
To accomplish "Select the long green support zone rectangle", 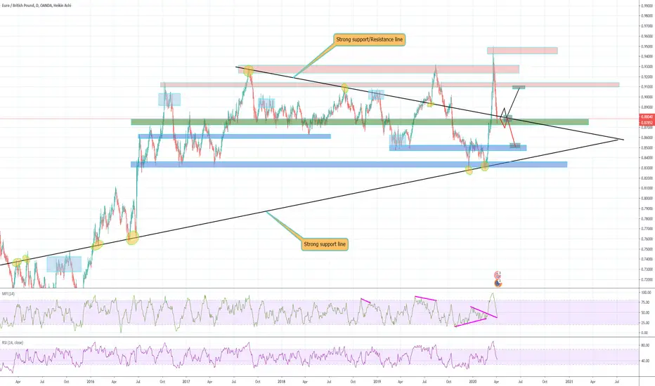I will pyautogui.click(x=360, y=122).
